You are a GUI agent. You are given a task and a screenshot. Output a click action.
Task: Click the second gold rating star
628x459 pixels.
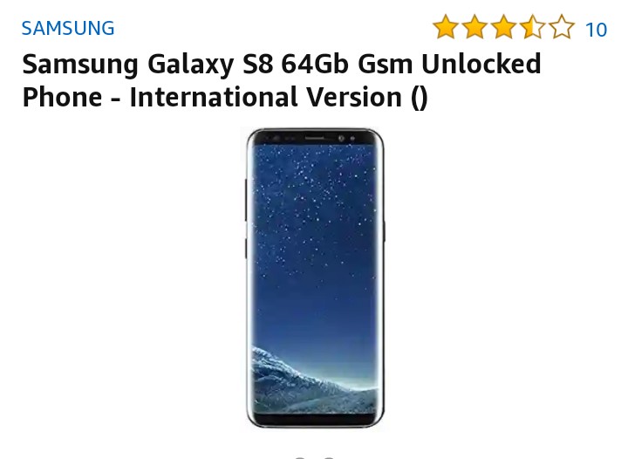474,27
